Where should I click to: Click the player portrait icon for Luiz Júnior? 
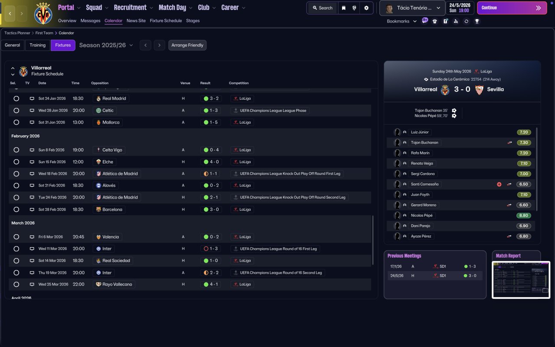[397, 132]
